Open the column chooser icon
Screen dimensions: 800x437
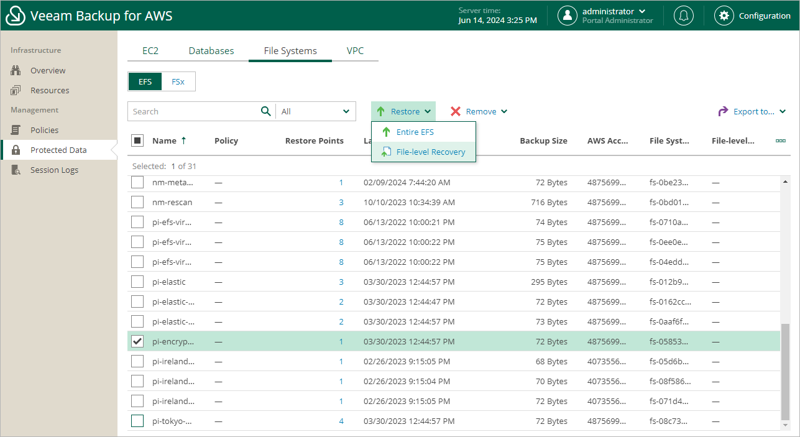pos(780,140)
